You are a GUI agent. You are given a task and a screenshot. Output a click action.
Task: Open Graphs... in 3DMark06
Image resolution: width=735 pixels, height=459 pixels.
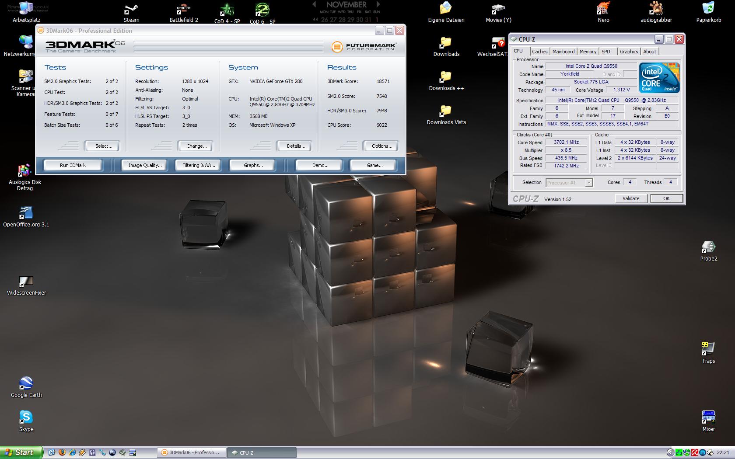click(253, 165)
